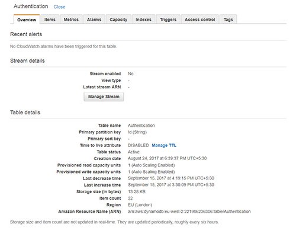Screen dimensions: 293x237
Task: Open the Metrics tab
Action: point(71,20)
